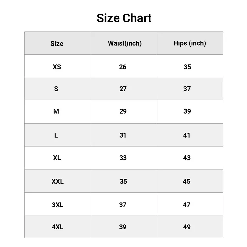Screen dimensions: 247x247
Task: Click hips value 37 for S
Action: (187, 89)
